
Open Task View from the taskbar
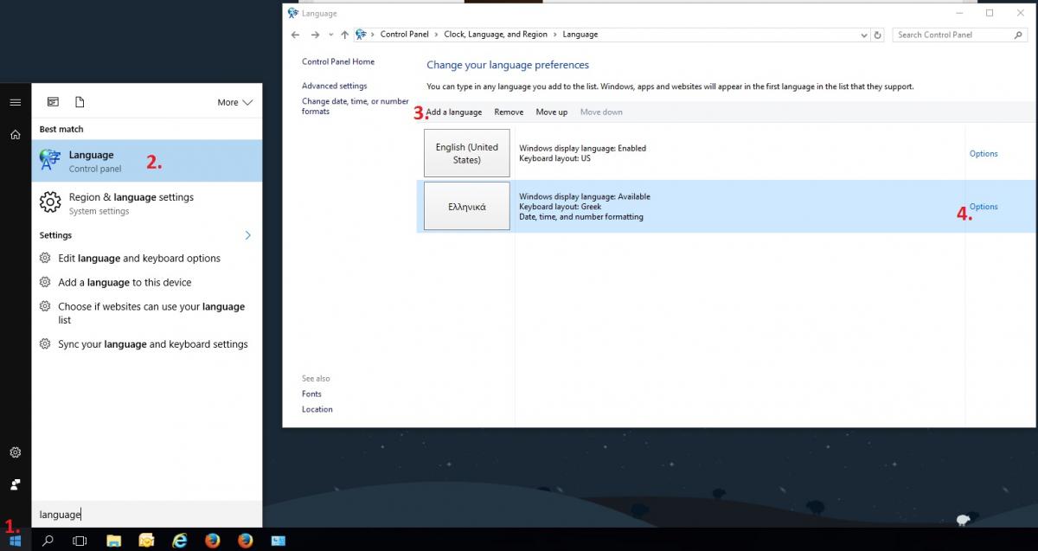pyautogui.click(x=80, y=541)
